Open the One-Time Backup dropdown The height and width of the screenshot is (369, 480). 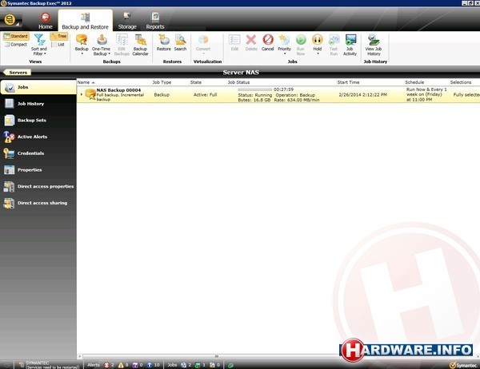101,45
